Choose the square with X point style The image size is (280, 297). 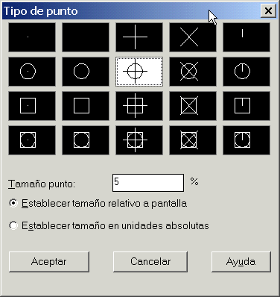[193, 106]
